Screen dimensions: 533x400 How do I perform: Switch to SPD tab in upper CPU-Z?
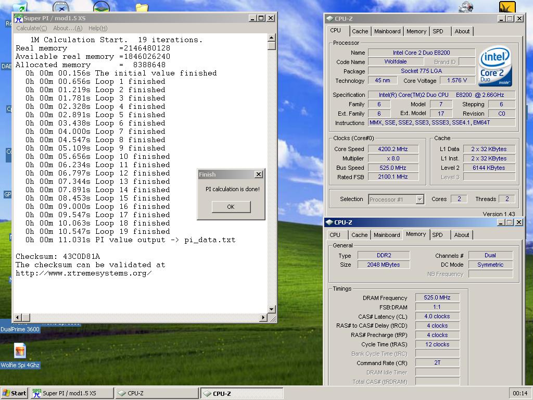click(438, 31)
